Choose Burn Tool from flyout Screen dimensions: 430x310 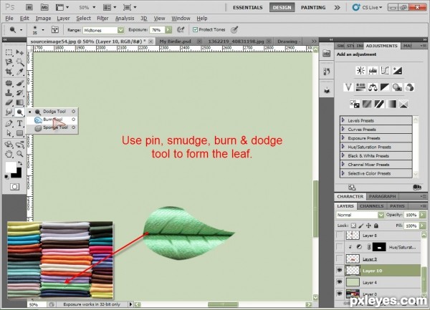pos(52,120)
